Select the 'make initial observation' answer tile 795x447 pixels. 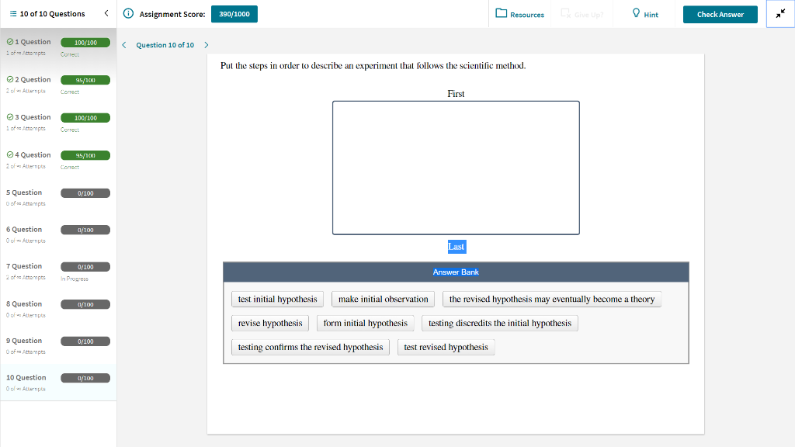382,299
